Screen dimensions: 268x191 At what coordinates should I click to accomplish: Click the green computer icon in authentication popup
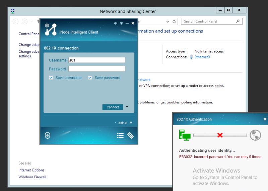coord(185,135)
